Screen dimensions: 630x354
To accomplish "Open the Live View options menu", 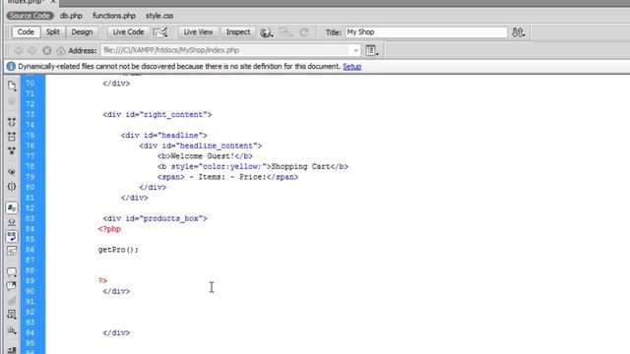I will [x=372, y=50].
